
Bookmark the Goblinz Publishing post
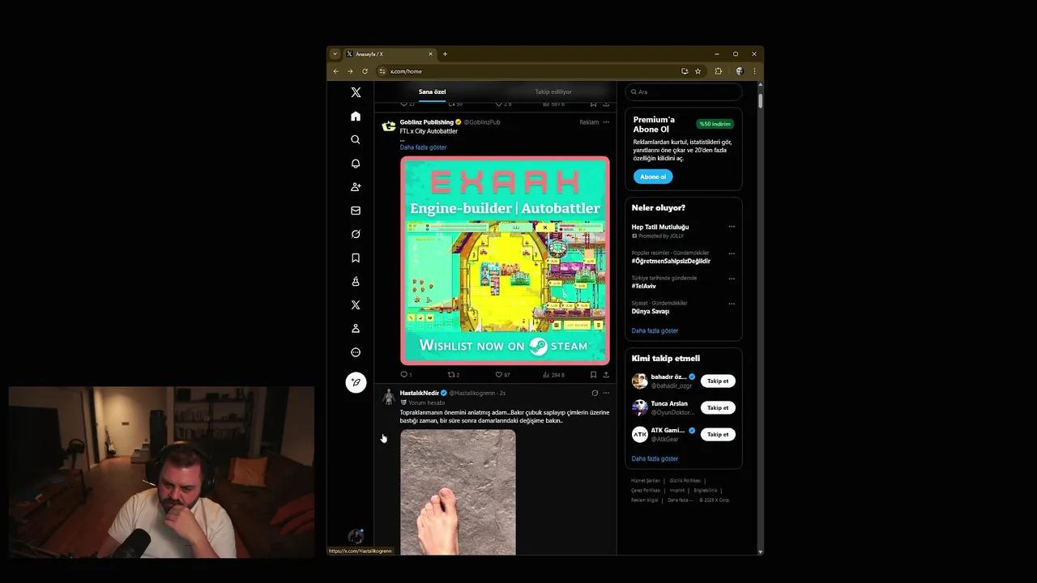593,375
